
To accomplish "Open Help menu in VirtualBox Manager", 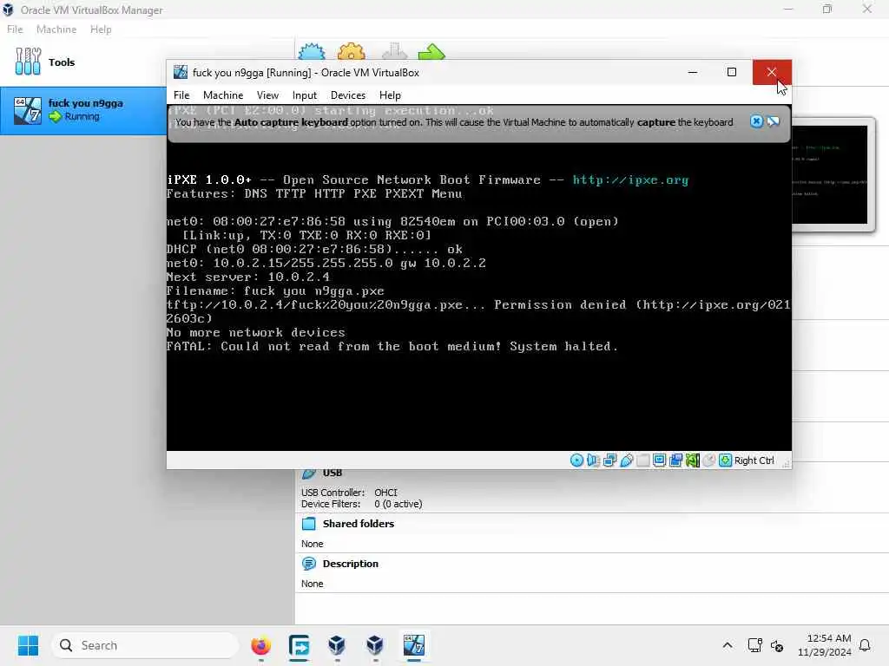I will pos(101,29).
